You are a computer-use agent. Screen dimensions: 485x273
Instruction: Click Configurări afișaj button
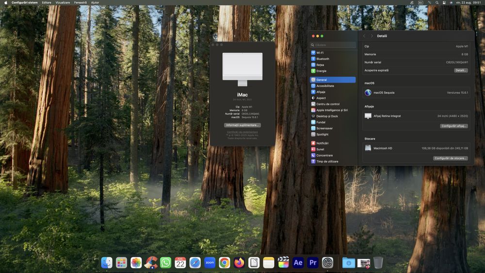click(x=453, y=126)
